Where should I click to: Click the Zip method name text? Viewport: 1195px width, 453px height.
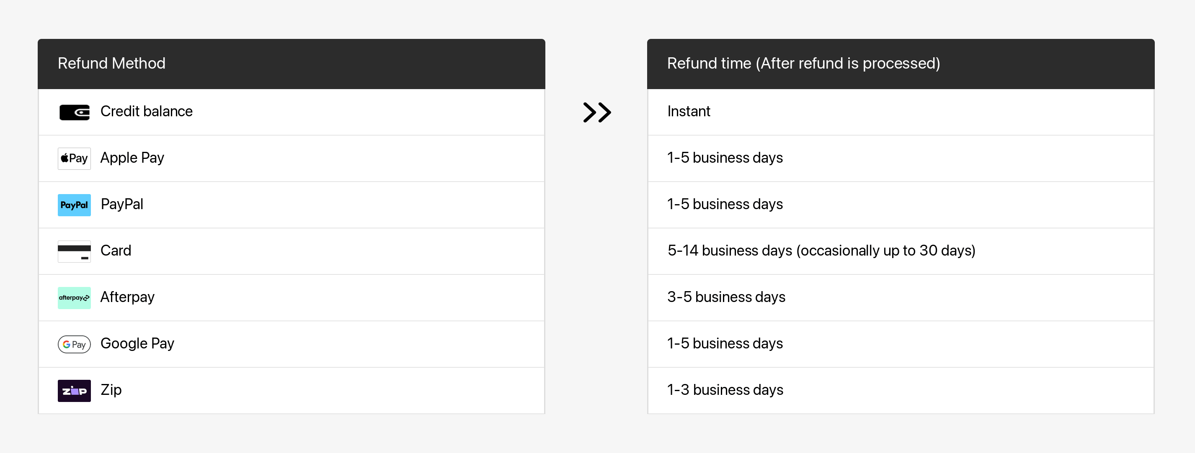(x=111, y=390)
